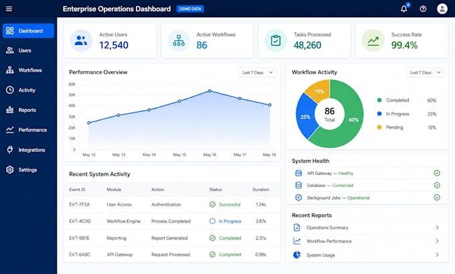Click the Event ID column header

coord(77,190)
